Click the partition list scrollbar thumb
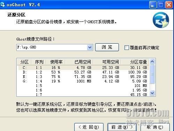The height and width of the screenshot is (131, 174). click(x=152, y=74)
